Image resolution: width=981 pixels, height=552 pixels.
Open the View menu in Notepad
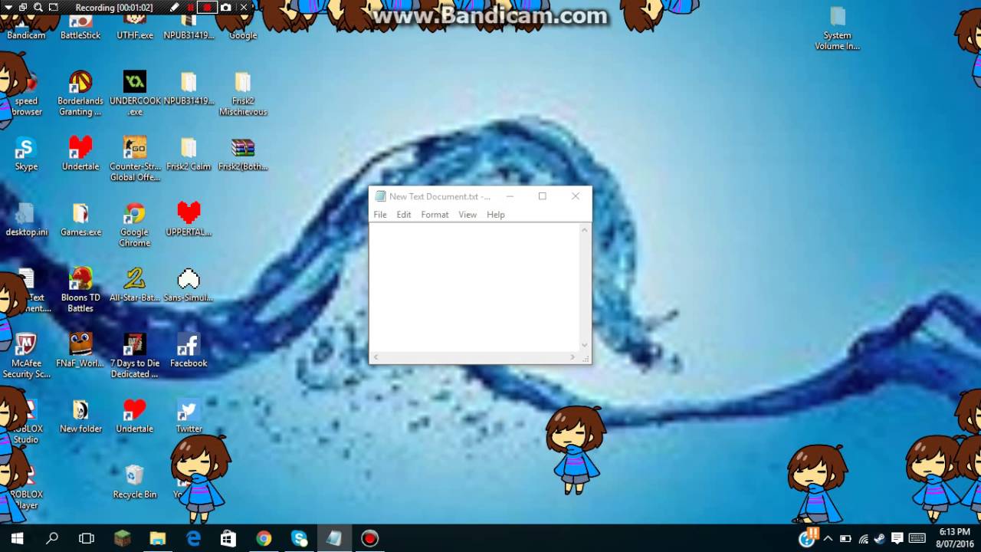click(468, 215)
